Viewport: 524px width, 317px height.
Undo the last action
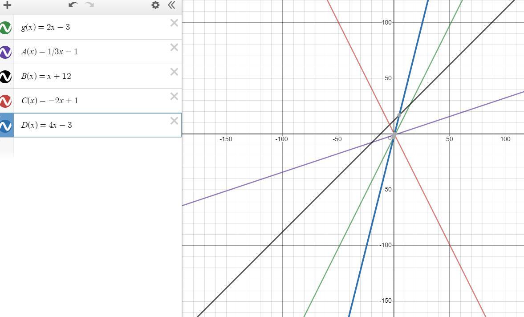click(x=73, y=5)
